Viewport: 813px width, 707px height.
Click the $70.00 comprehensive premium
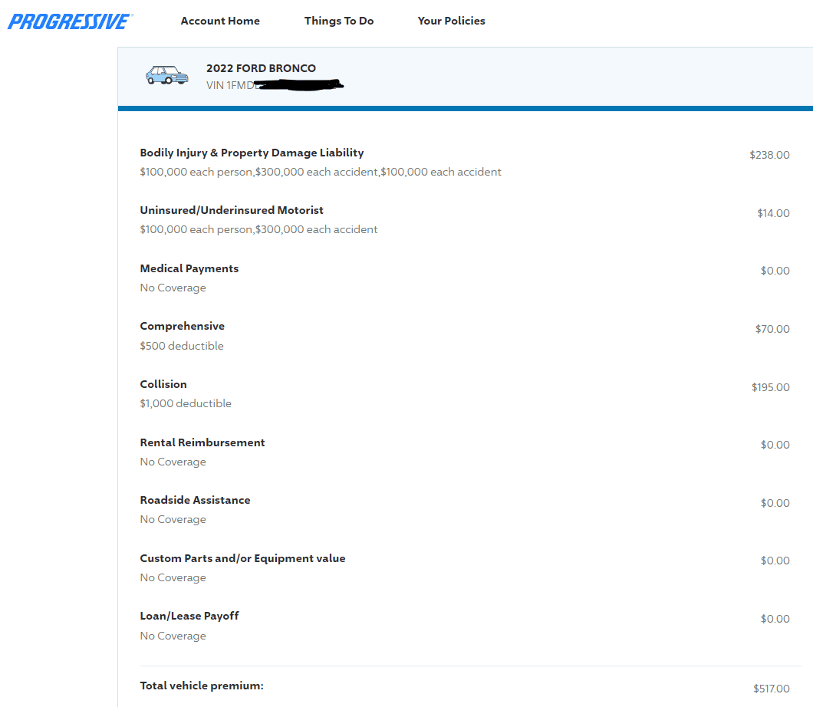tap(772, 329)
